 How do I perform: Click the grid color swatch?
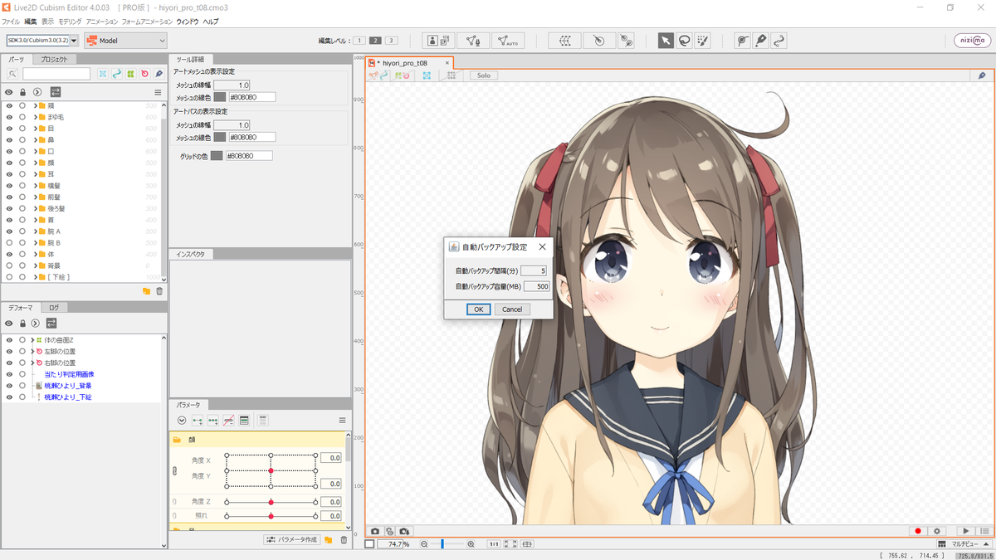point(217,156)
